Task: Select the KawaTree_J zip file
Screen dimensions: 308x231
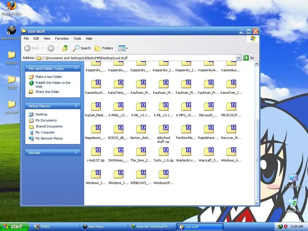Action: pos(231,87)
